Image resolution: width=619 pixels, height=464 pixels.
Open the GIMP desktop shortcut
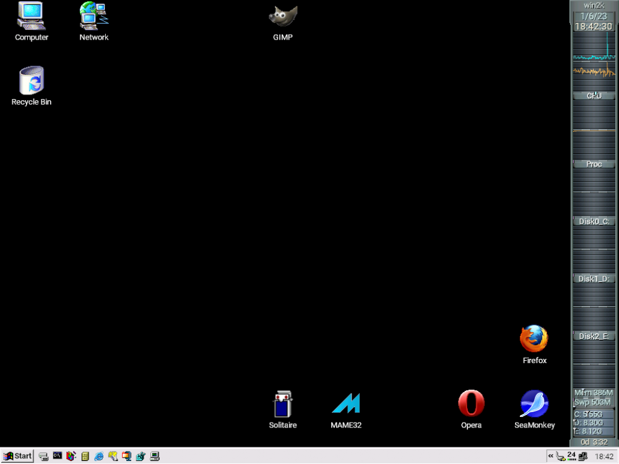pos(283,17)
